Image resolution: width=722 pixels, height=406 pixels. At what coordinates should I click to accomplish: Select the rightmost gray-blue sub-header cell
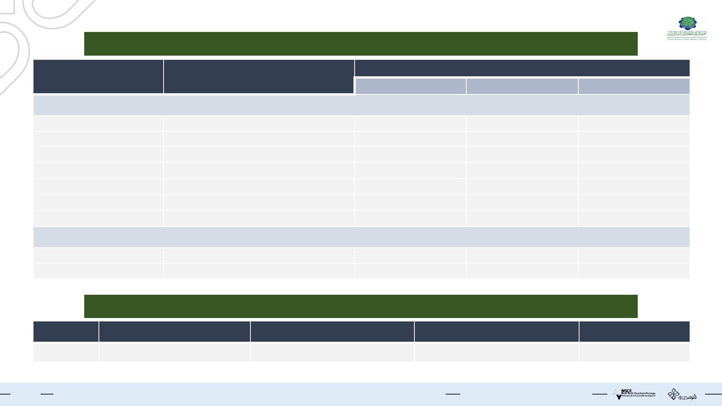(634, 86)
